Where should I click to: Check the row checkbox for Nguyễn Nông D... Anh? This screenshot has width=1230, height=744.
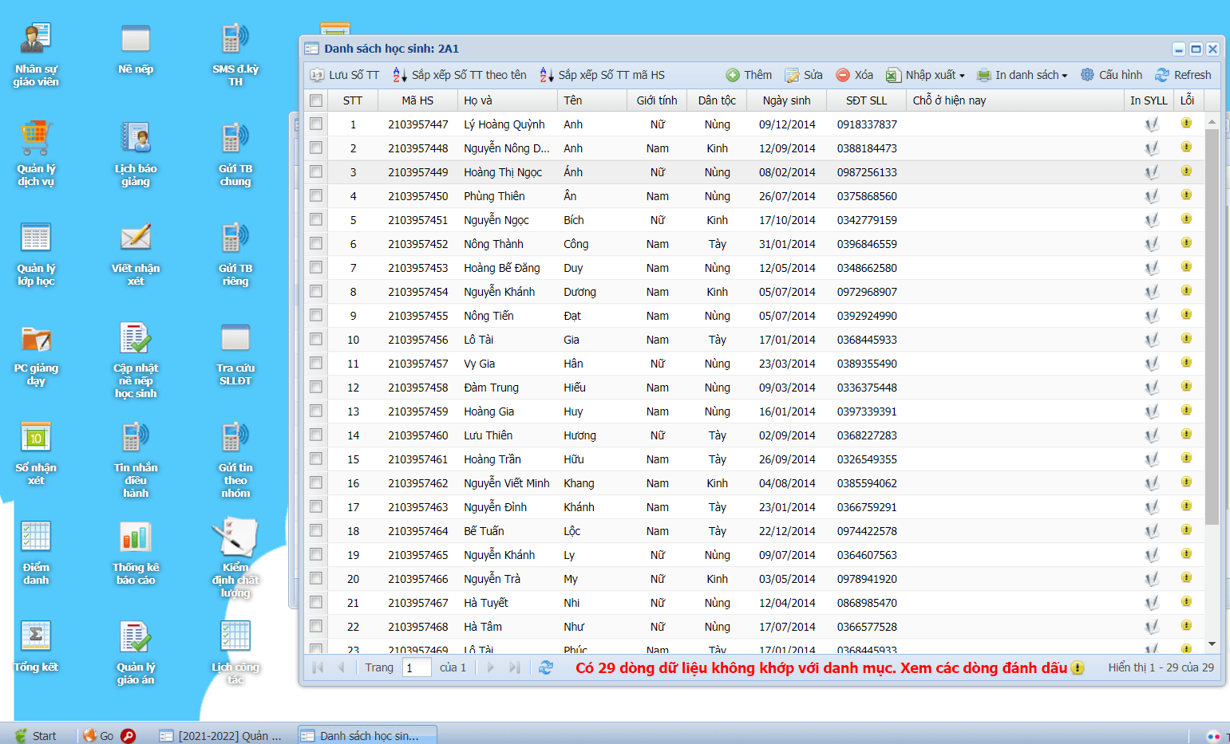[x=316, y=148]
